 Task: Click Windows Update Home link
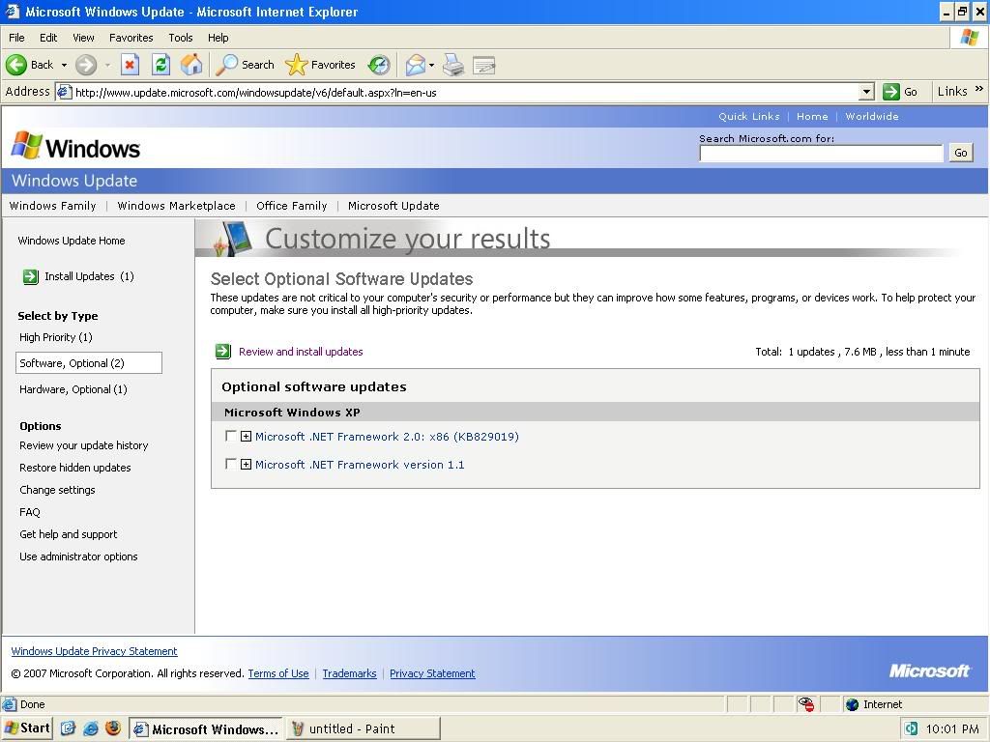point(72,241)
